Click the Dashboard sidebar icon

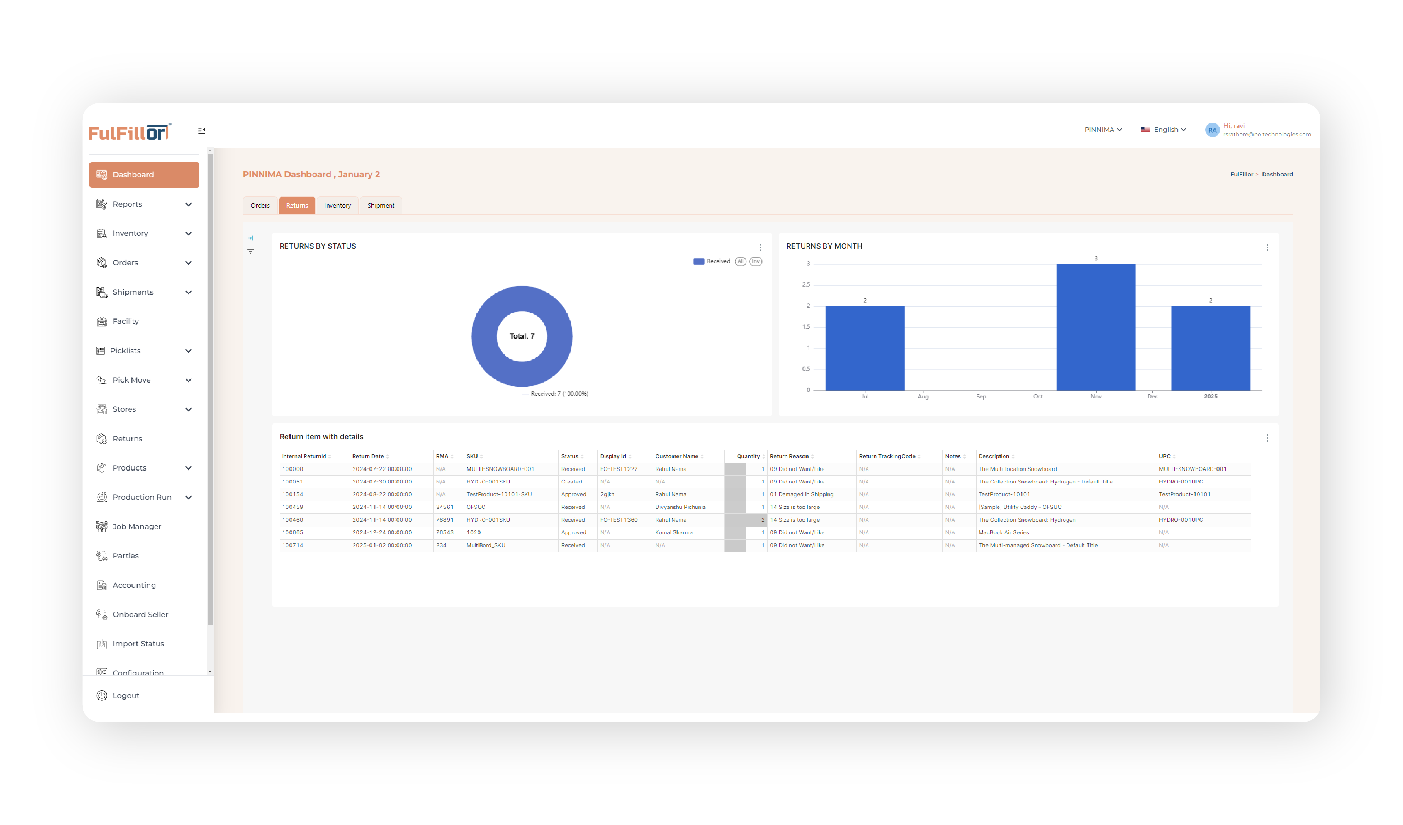tap(101, 175)
